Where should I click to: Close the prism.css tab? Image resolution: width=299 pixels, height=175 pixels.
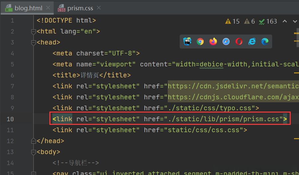click(x=99, y=8)
